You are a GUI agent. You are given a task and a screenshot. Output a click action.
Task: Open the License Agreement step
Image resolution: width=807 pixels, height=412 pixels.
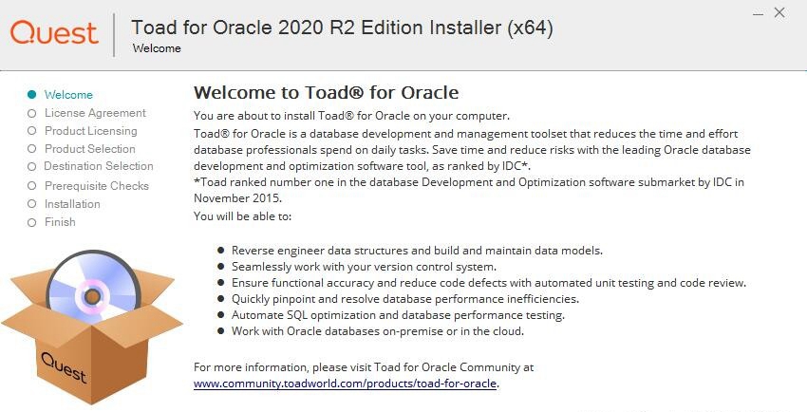tap(95, 113)
